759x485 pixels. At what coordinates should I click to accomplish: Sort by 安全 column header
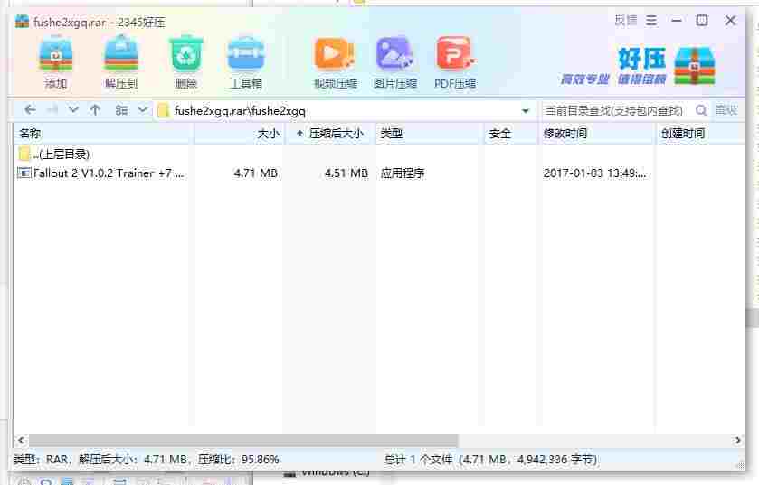(x=511, y=134)
